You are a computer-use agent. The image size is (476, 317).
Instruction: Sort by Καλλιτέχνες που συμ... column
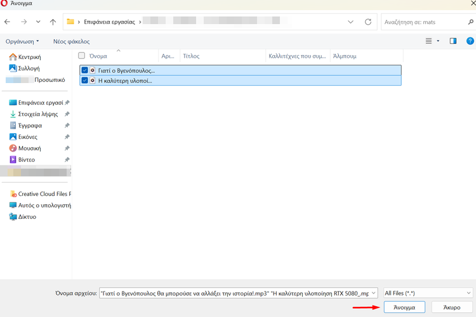click(x=298, y=56)
